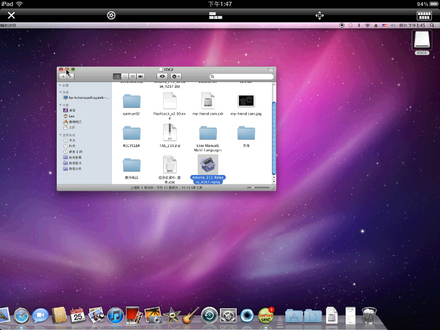Expand the collapsed top sidebar section
This screenshot has height=330, width=440.
point(60,85)
